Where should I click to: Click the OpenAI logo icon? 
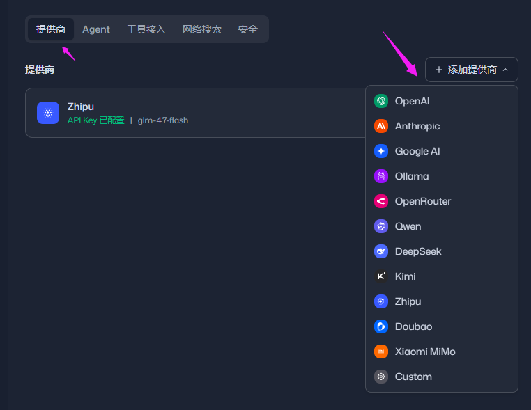[x=381, y=101]
